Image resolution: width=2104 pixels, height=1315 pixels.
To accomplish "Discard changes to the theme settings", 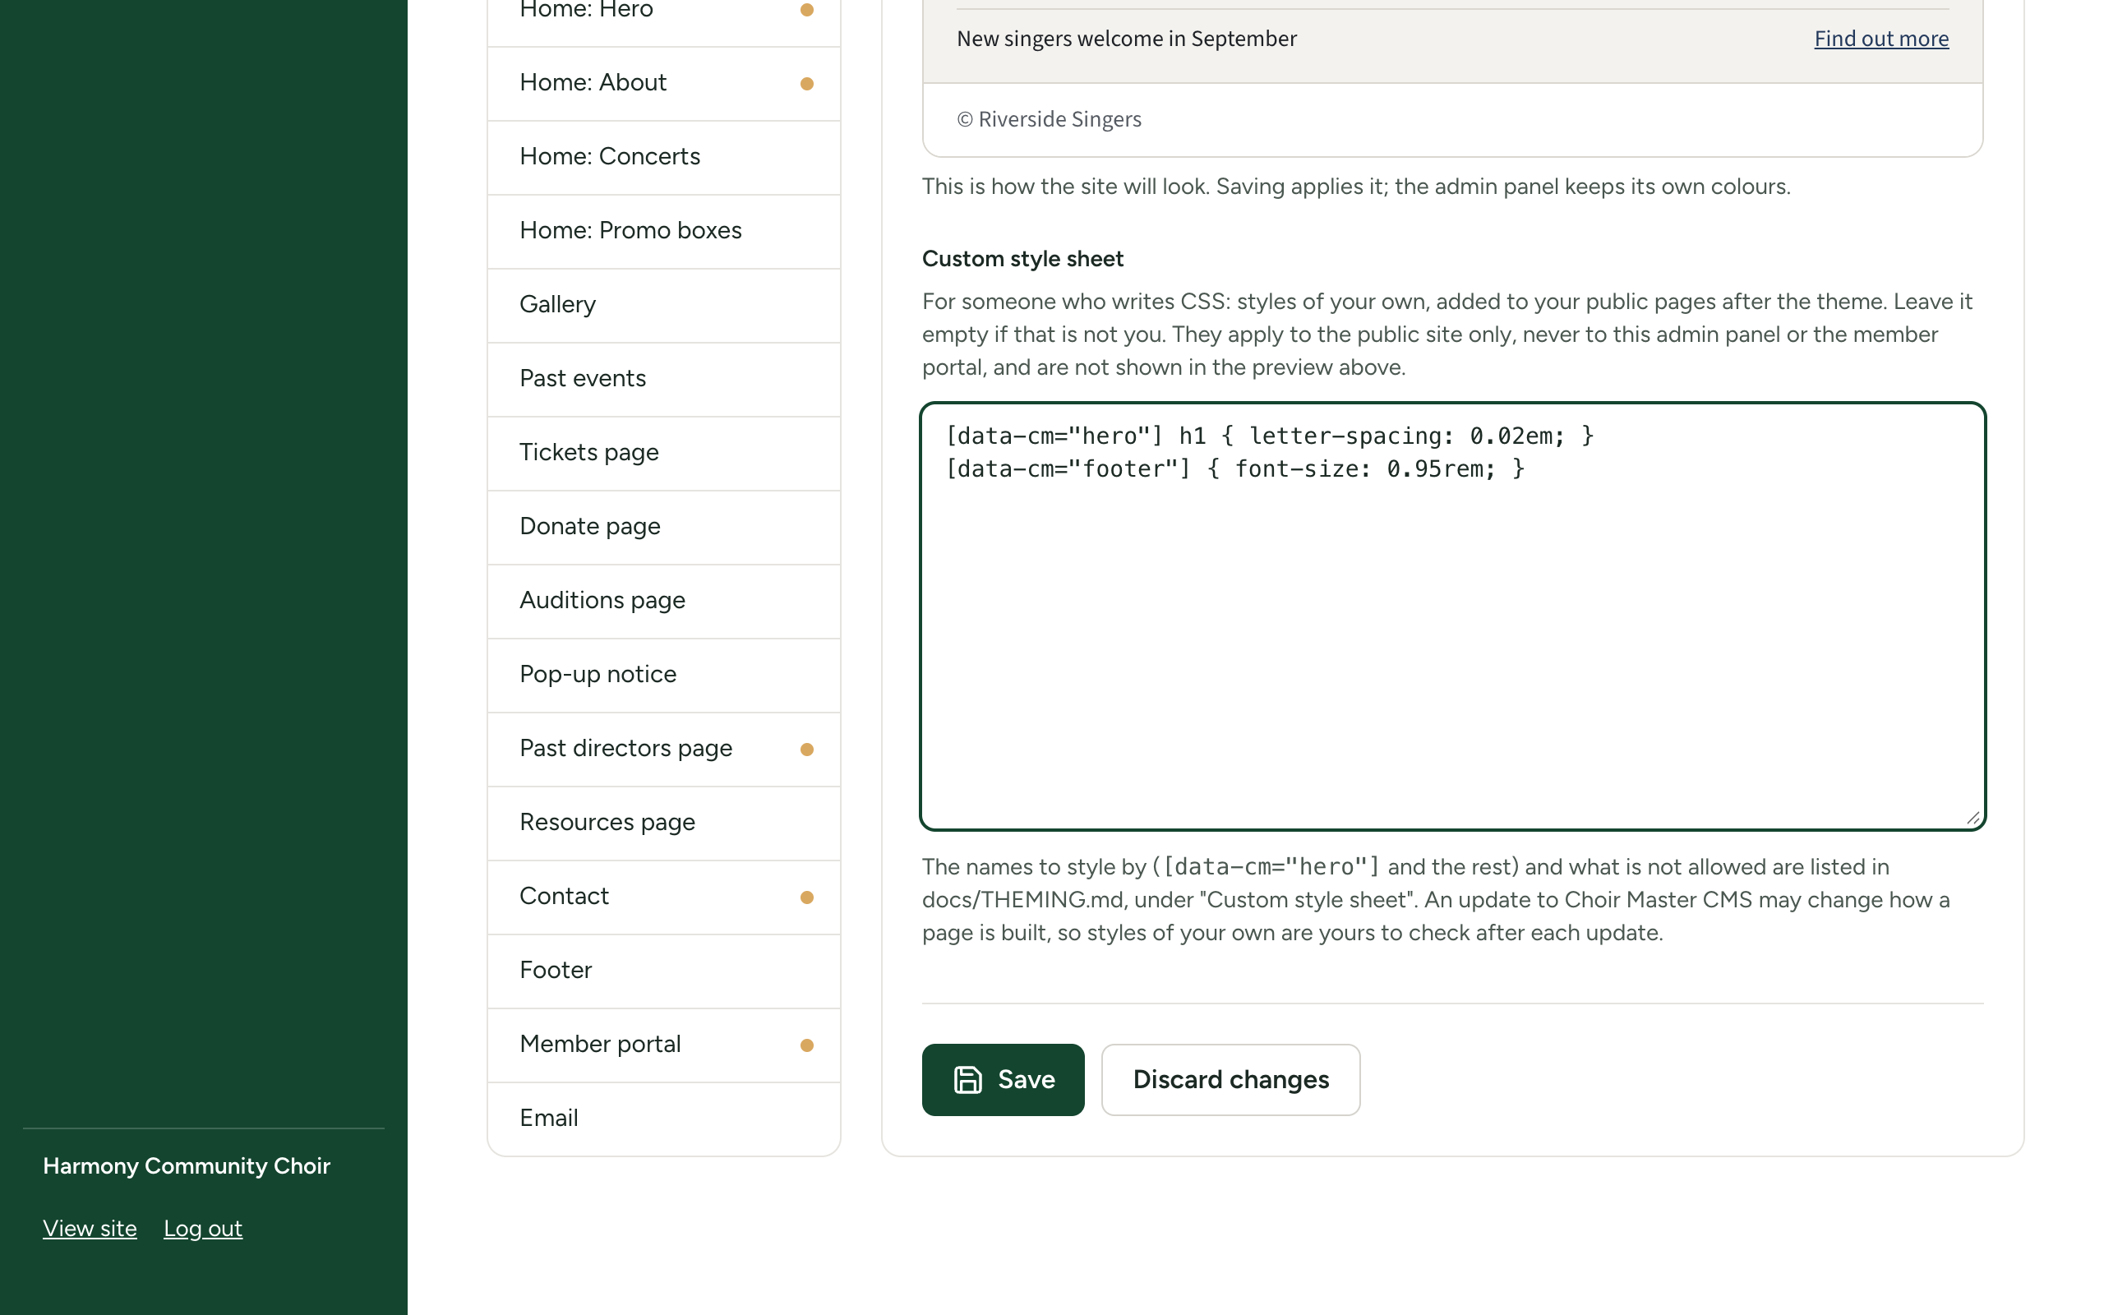I will (1230, 1079).
